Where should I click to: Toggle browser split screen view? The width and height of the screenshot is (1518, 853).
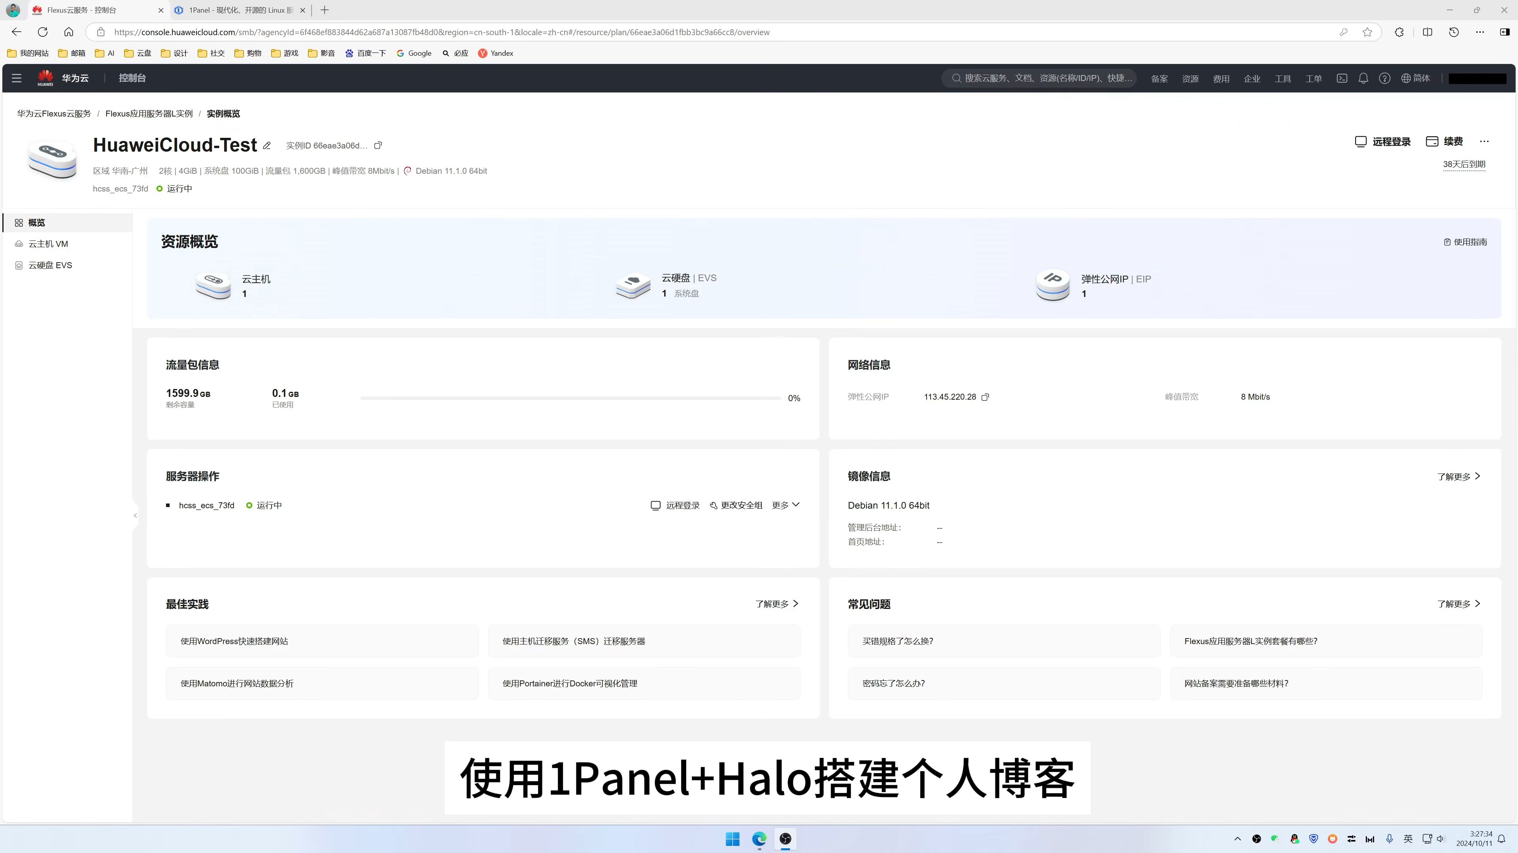(x=1427, y=32)
